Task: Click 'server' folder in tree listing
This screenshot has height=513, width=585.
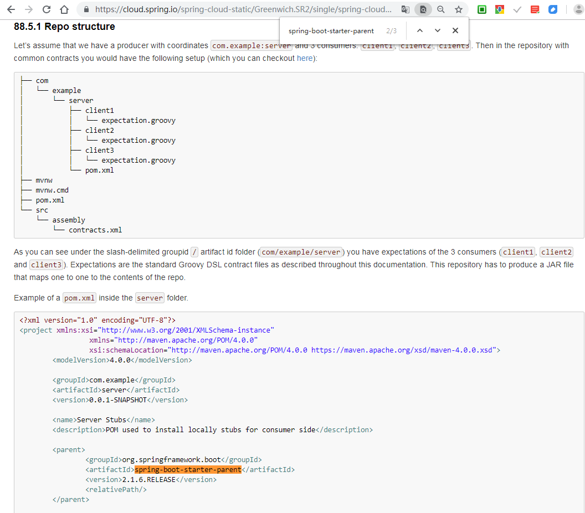Action: pos(81,100)
